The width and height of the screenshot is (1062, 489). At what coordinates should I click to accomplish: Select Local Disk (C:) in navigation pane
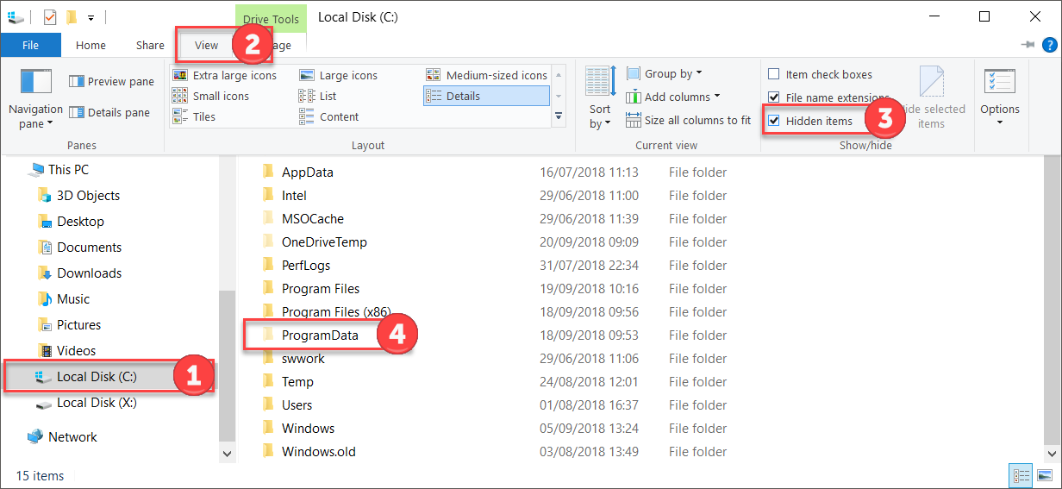(x=86, y=377)
